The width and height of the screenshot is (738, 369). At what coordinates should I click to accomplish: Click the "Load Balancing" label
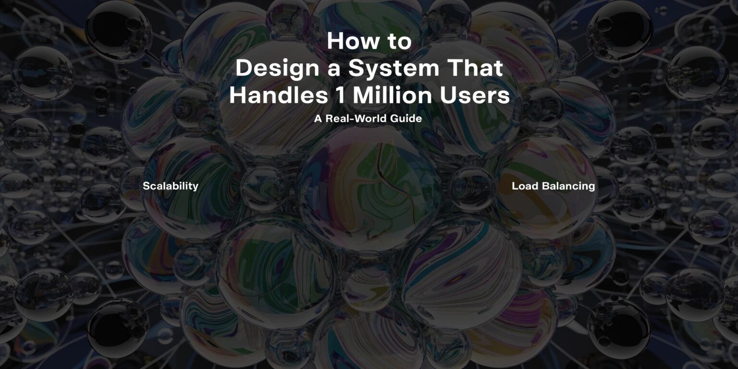pyautogui.click(x=553, y=186)
